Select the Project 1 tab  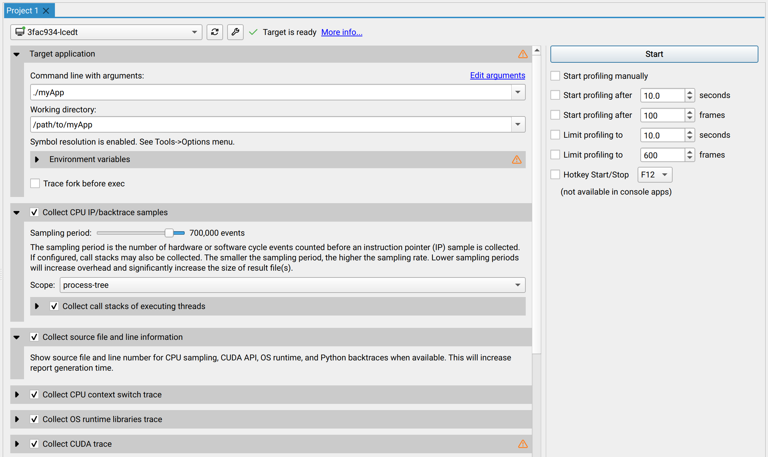point(22,11)
